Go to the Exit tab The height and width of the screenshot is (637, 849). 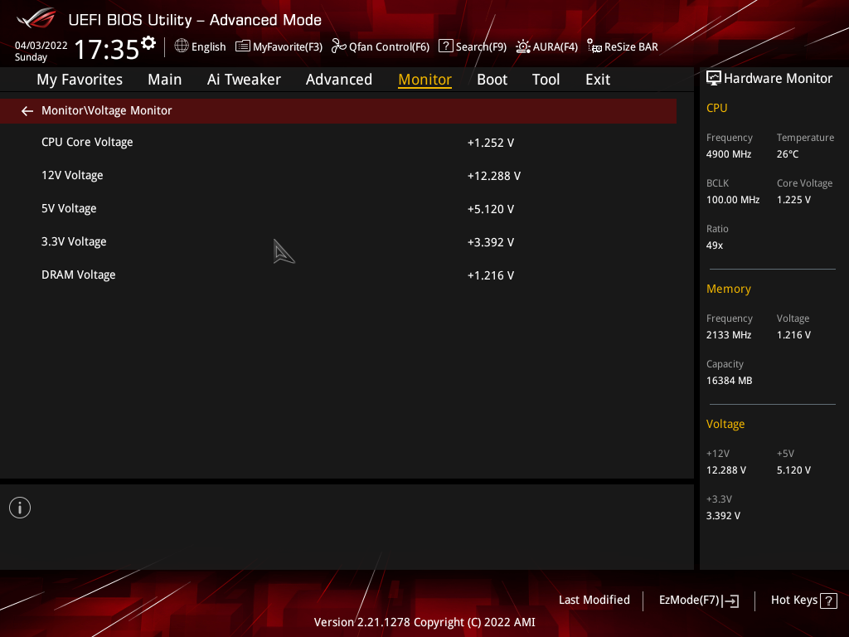click(598, 80)
